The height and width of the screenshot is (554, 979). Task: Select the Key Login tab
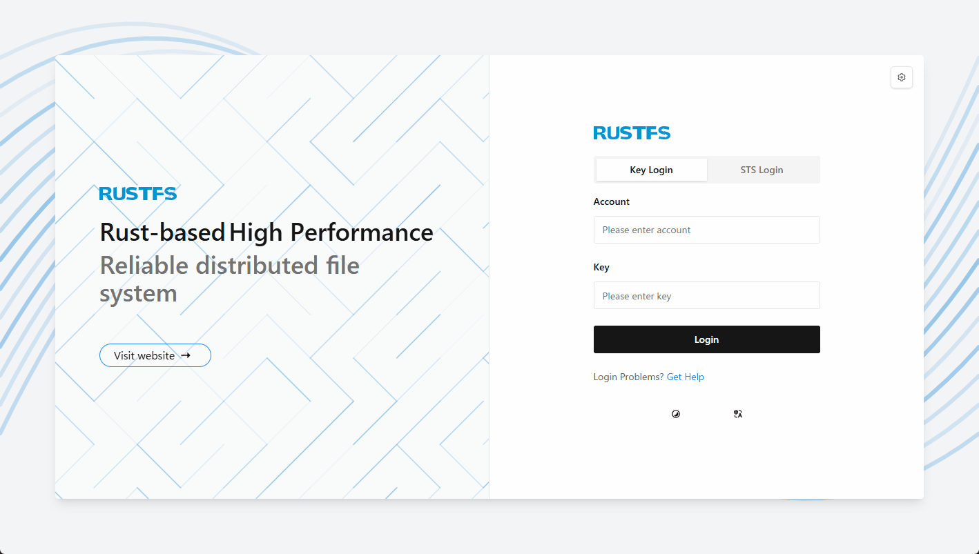point(651,170)
